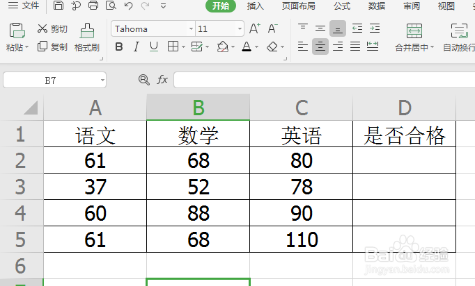Viewport: 475px width, 286px height.
Task: Switch to the 视图 tab
Action: point(446,6)
